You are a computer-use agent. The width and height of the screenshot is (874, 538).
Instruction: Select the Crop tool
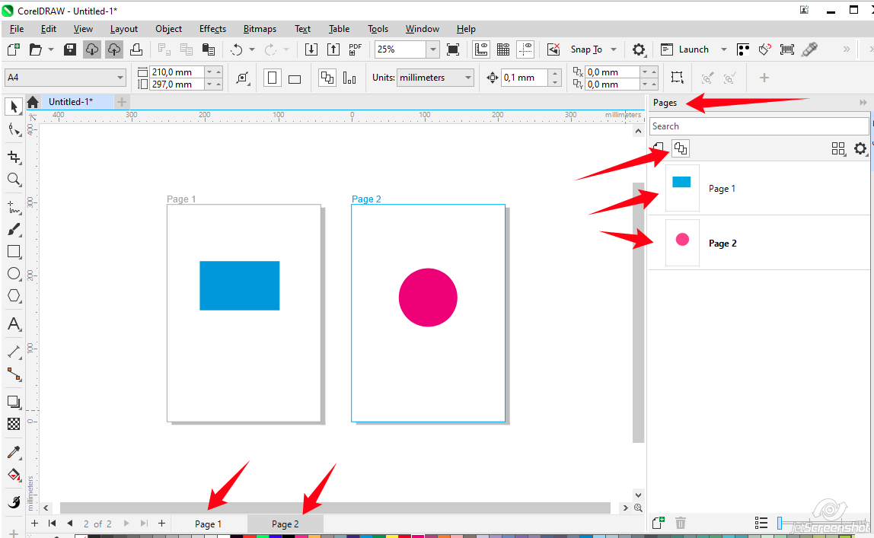14,157
